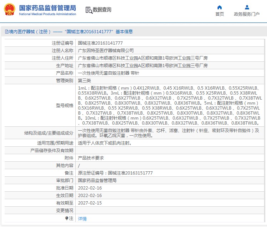
Task: Click the address value in 生产地址 row
Action: [x=143, y=66]
